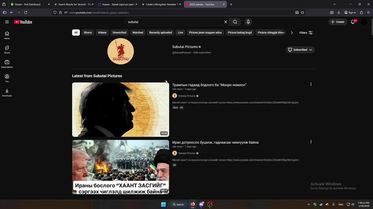Screen dimensions: 373x209
Task: Open video Иран дотроосоо буцалж title
Action: coord(215,143)
